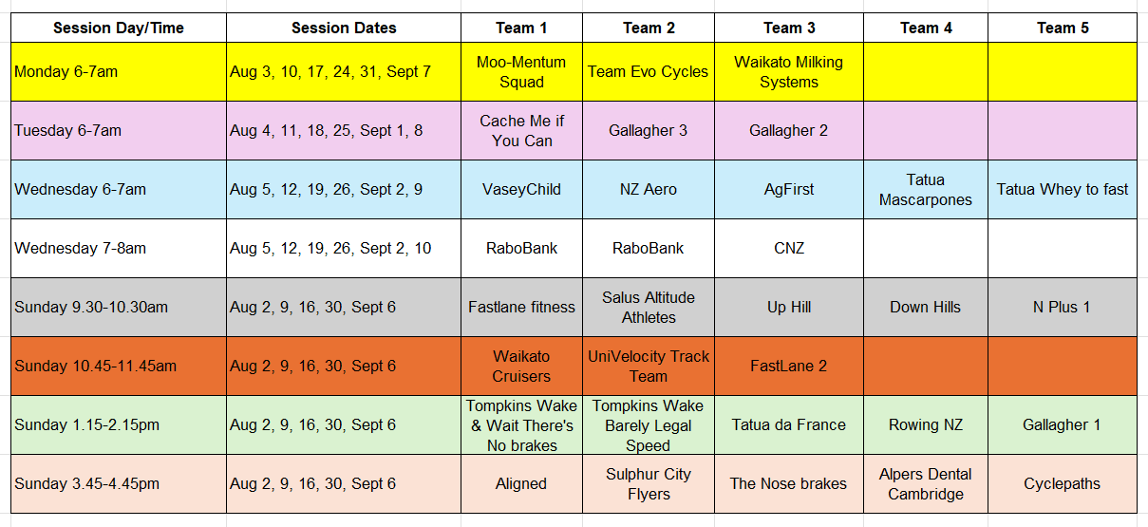
Task: Select the Waikato Milking Systems cell
Action: pyautogui.click(x=789, y=71)
